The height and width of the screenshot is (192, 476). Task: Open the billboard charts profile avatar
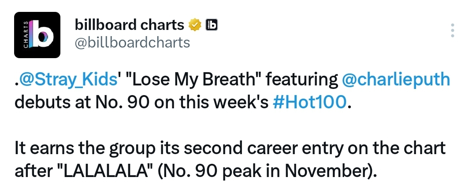click(x=37, y=35)
